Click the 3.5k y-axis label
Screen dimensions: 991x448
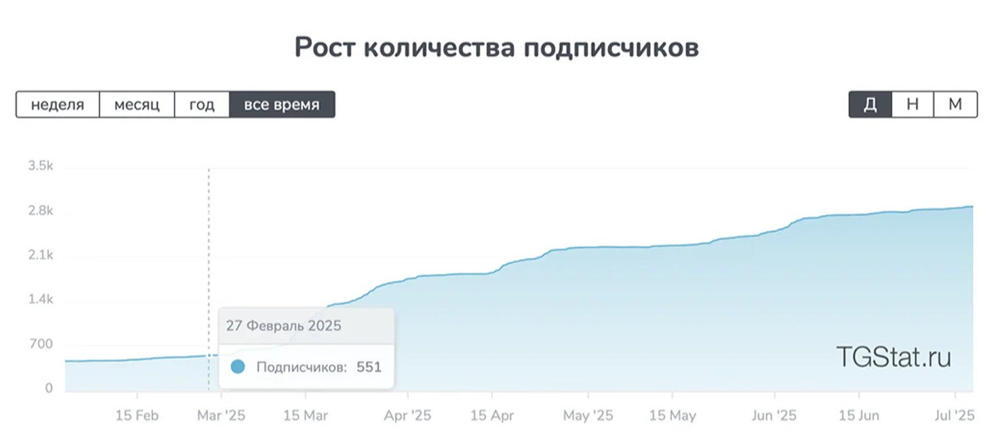(40, 167)
